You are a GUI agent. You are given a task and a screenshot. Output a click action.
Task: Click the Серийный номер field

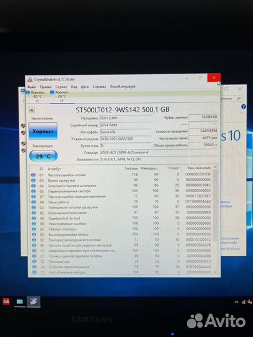tap(126, 125)
